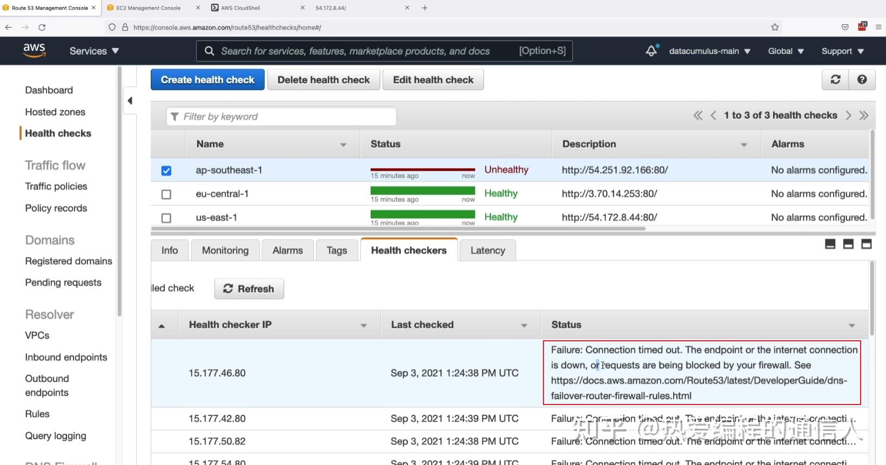
Task: Reload the browser page
Action: pos(42,27)
